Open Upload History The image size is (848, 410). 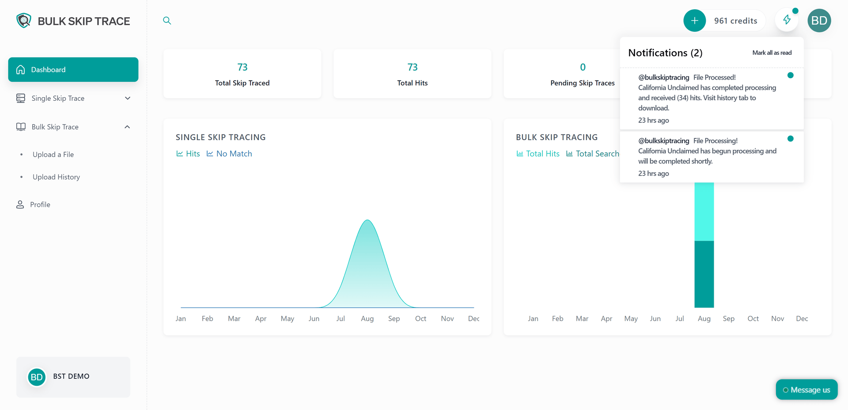(56, 177)
